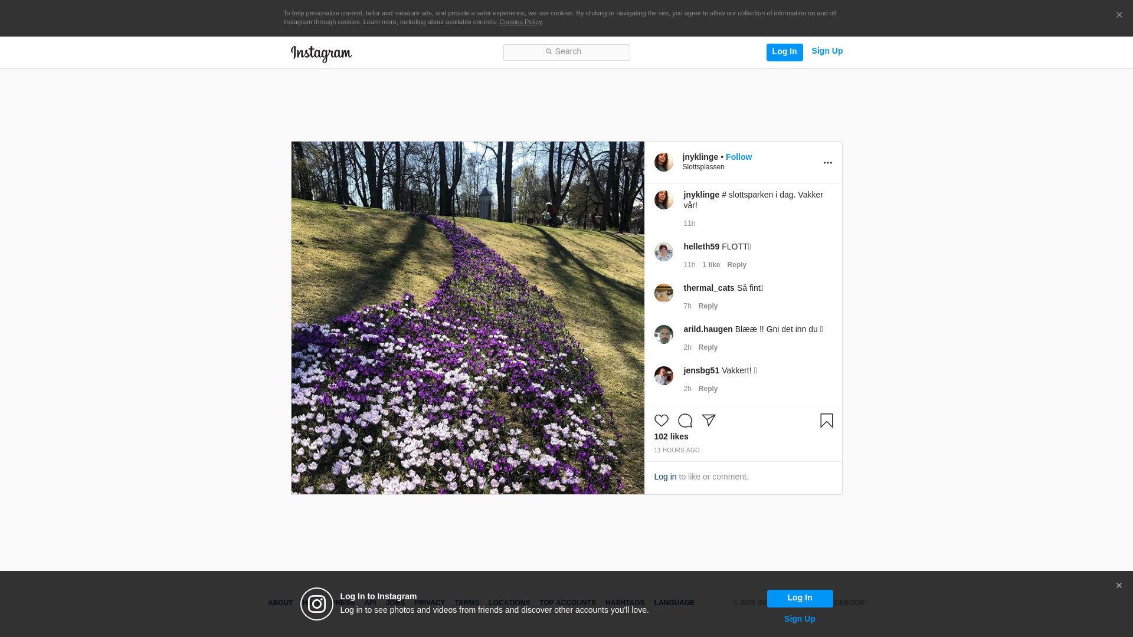Open the Sign Up link in the header
The width and height of the screenshot is (1133, 637).
click(x=827, y=51)
